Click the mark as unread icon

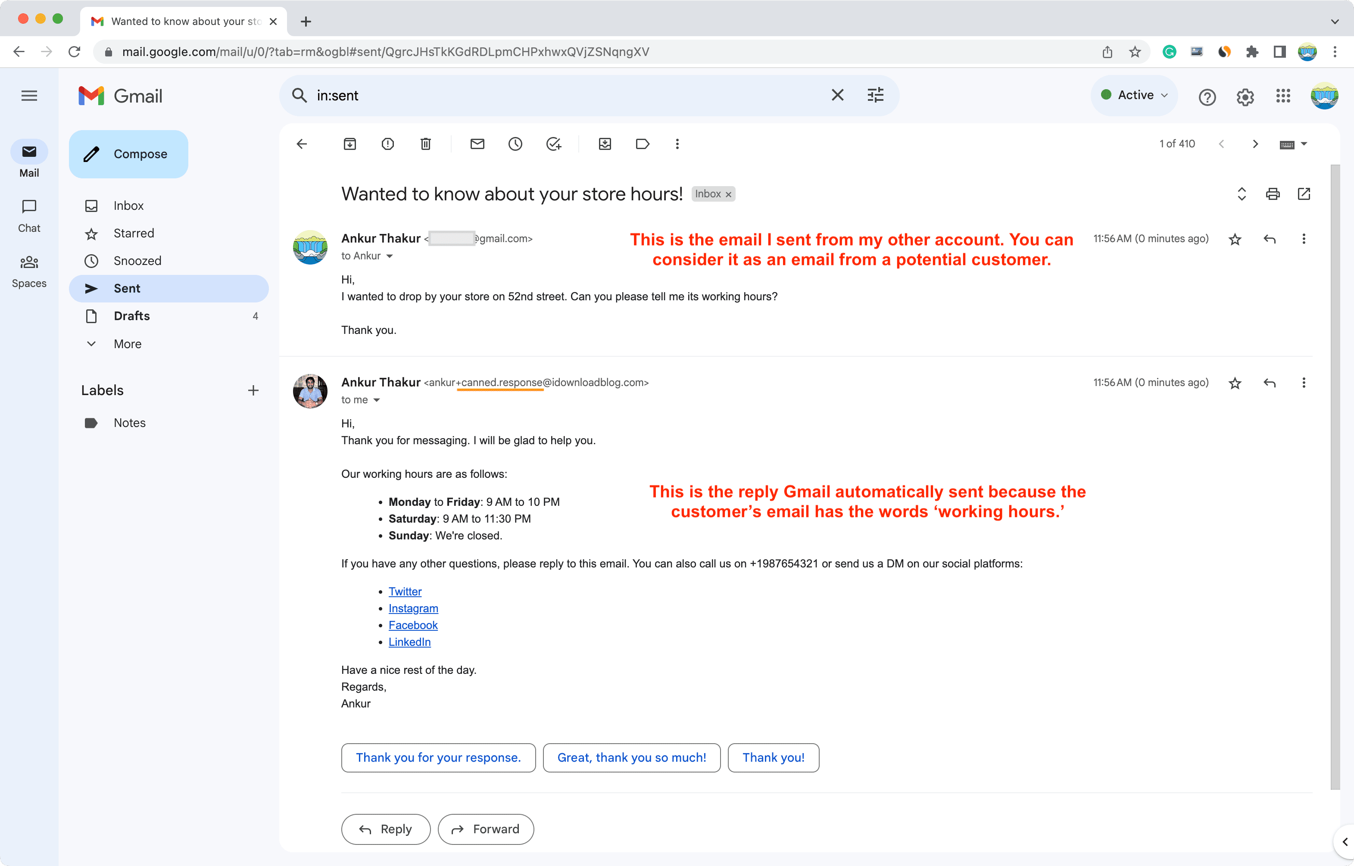476,144
